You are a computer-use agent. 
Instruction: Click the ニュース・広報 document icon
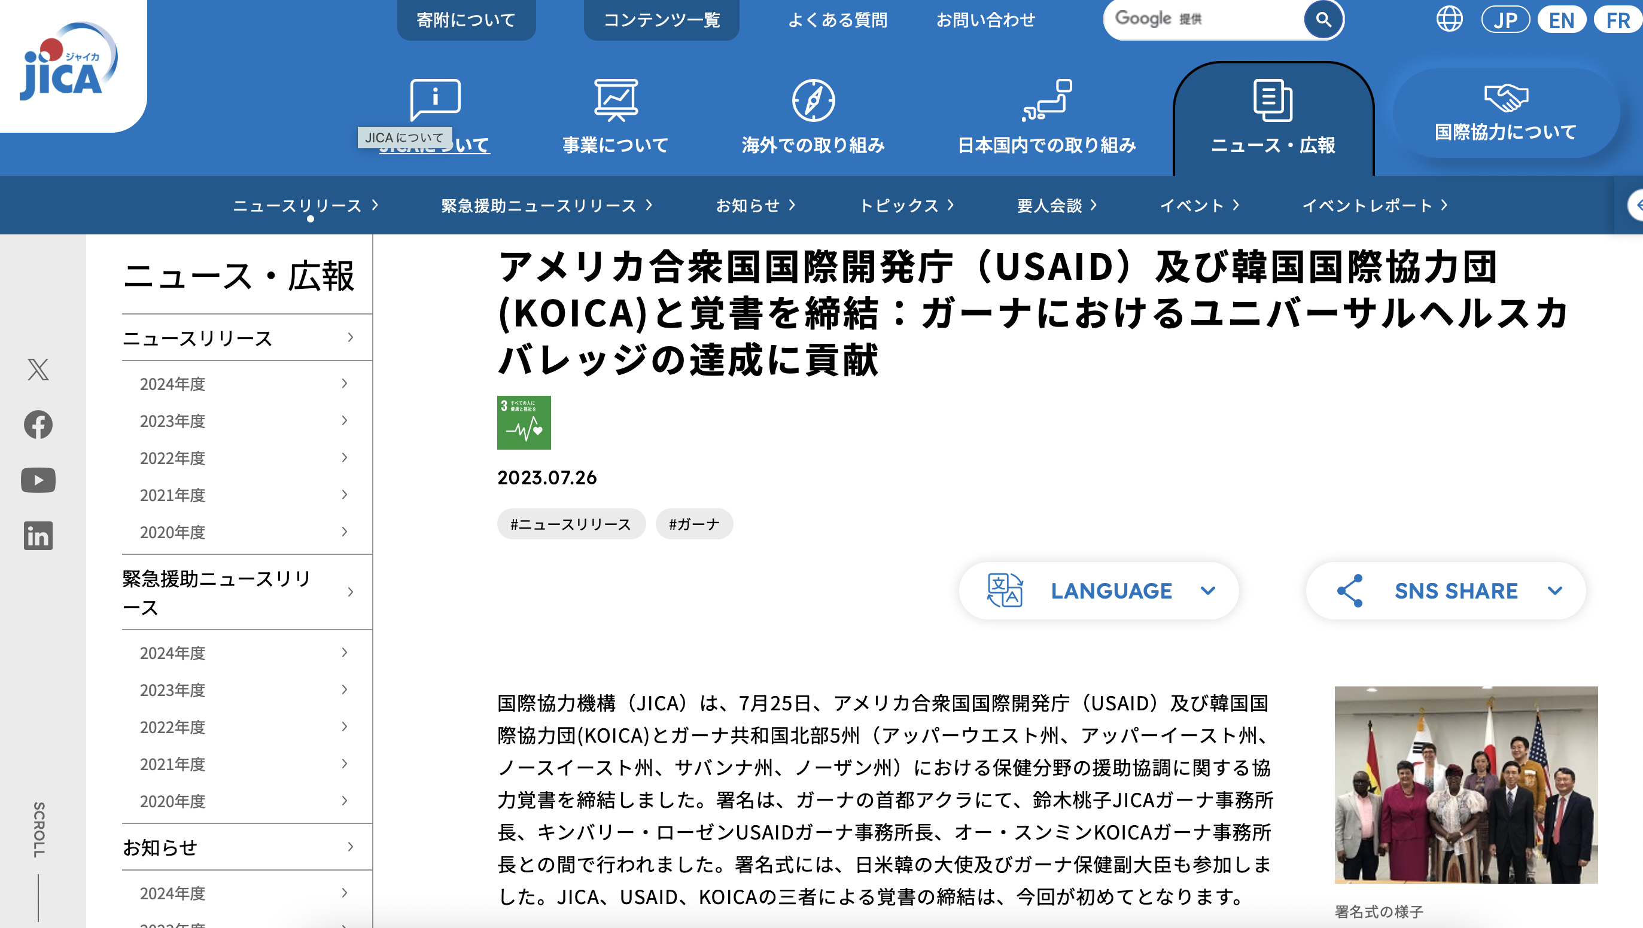pyautogui.click(x=1273, y=100)
